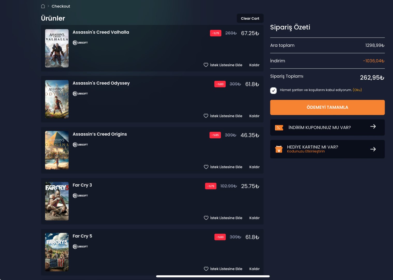Complete payment with ÖDEMEYİ TAMAMLA button

click(327, 107)
